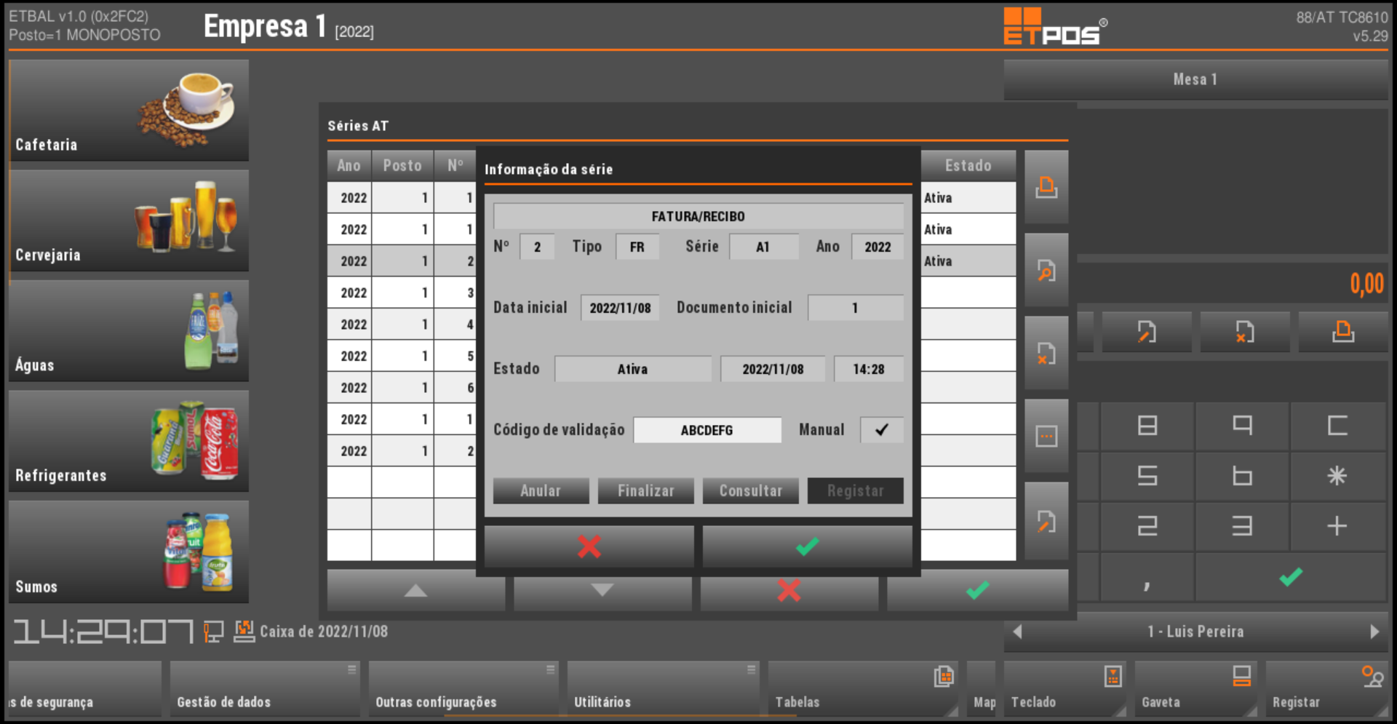
Task: Switch to next employee with right arrow
Action: click(x=1374, y=632)
